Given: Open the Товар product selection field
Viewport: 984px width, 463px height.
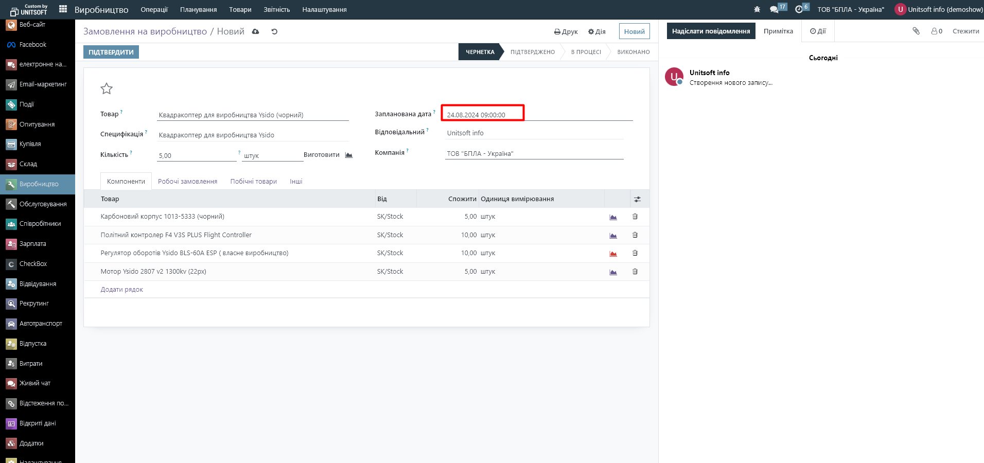Looking at the screenshot, I should (252, 115).
